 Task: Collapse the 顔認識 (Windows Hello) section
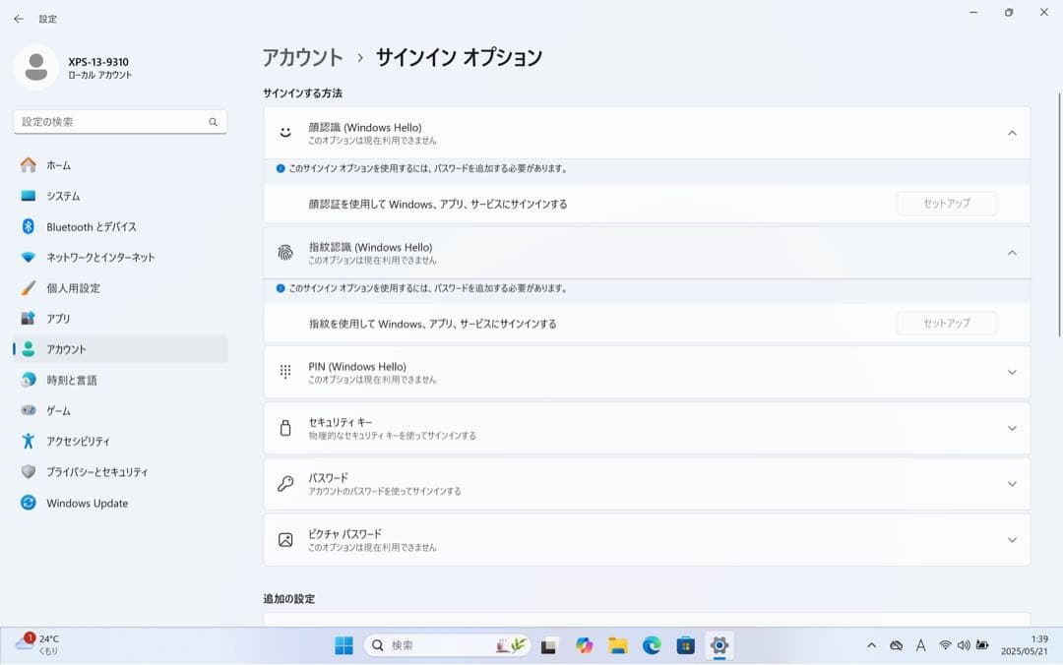(1012, 133)
